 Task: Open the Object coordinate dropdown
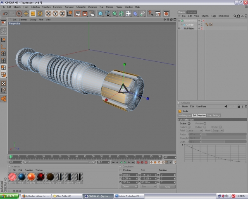[129, 187]
